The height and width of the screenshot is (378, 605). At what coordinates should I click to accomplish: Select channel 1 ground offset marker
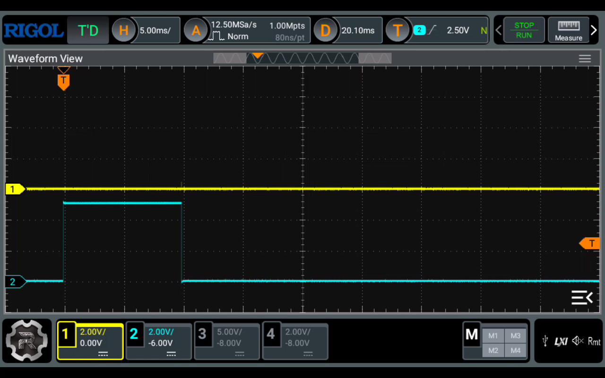[x=15, y=189]
